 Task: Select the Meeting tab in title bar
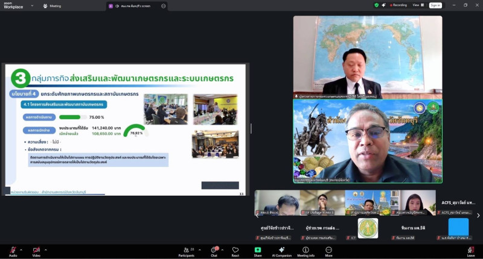click(x=52, y=6)
